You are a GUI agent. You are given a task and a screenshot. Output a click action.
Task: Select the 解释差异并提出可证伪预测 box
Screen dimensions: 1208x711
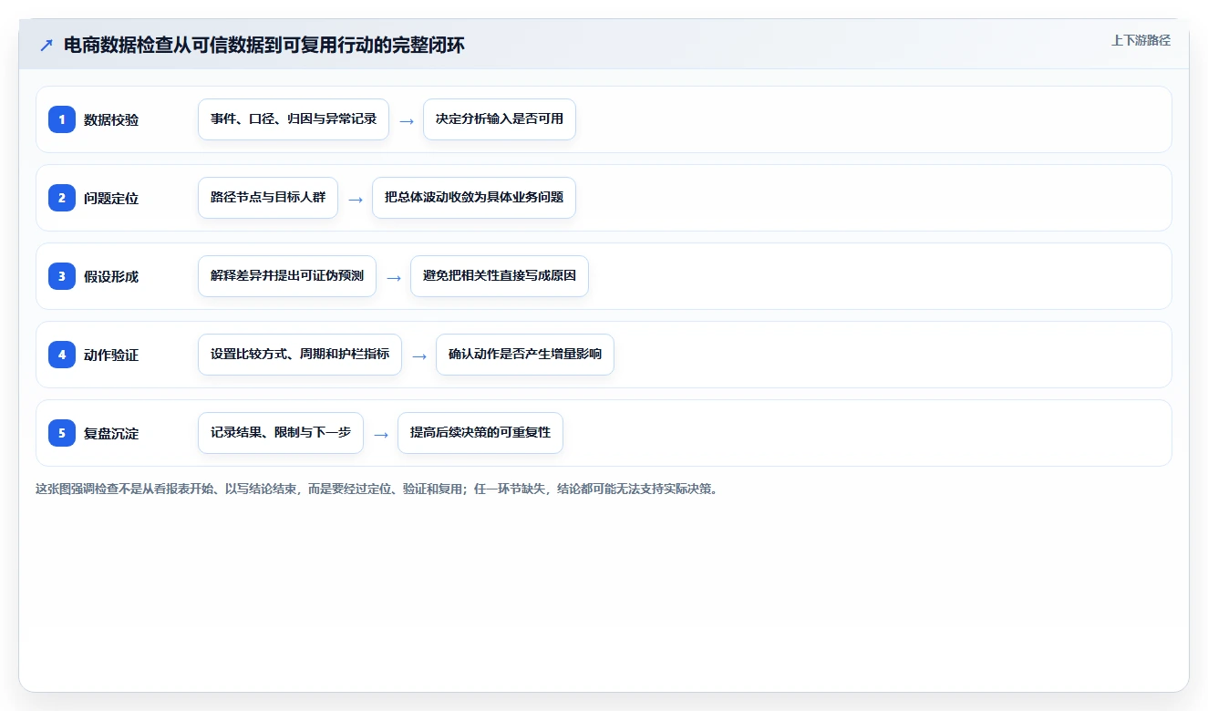coord(287,276)
